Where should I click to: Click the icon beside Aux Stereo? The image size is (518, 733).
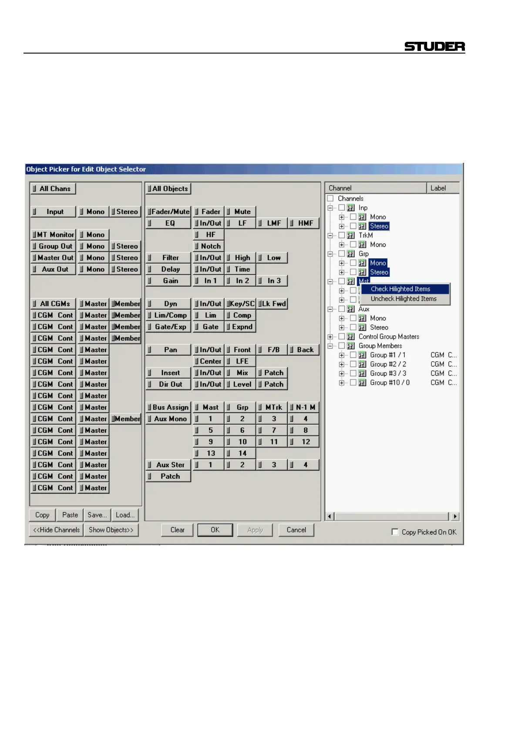click(362, 327)
